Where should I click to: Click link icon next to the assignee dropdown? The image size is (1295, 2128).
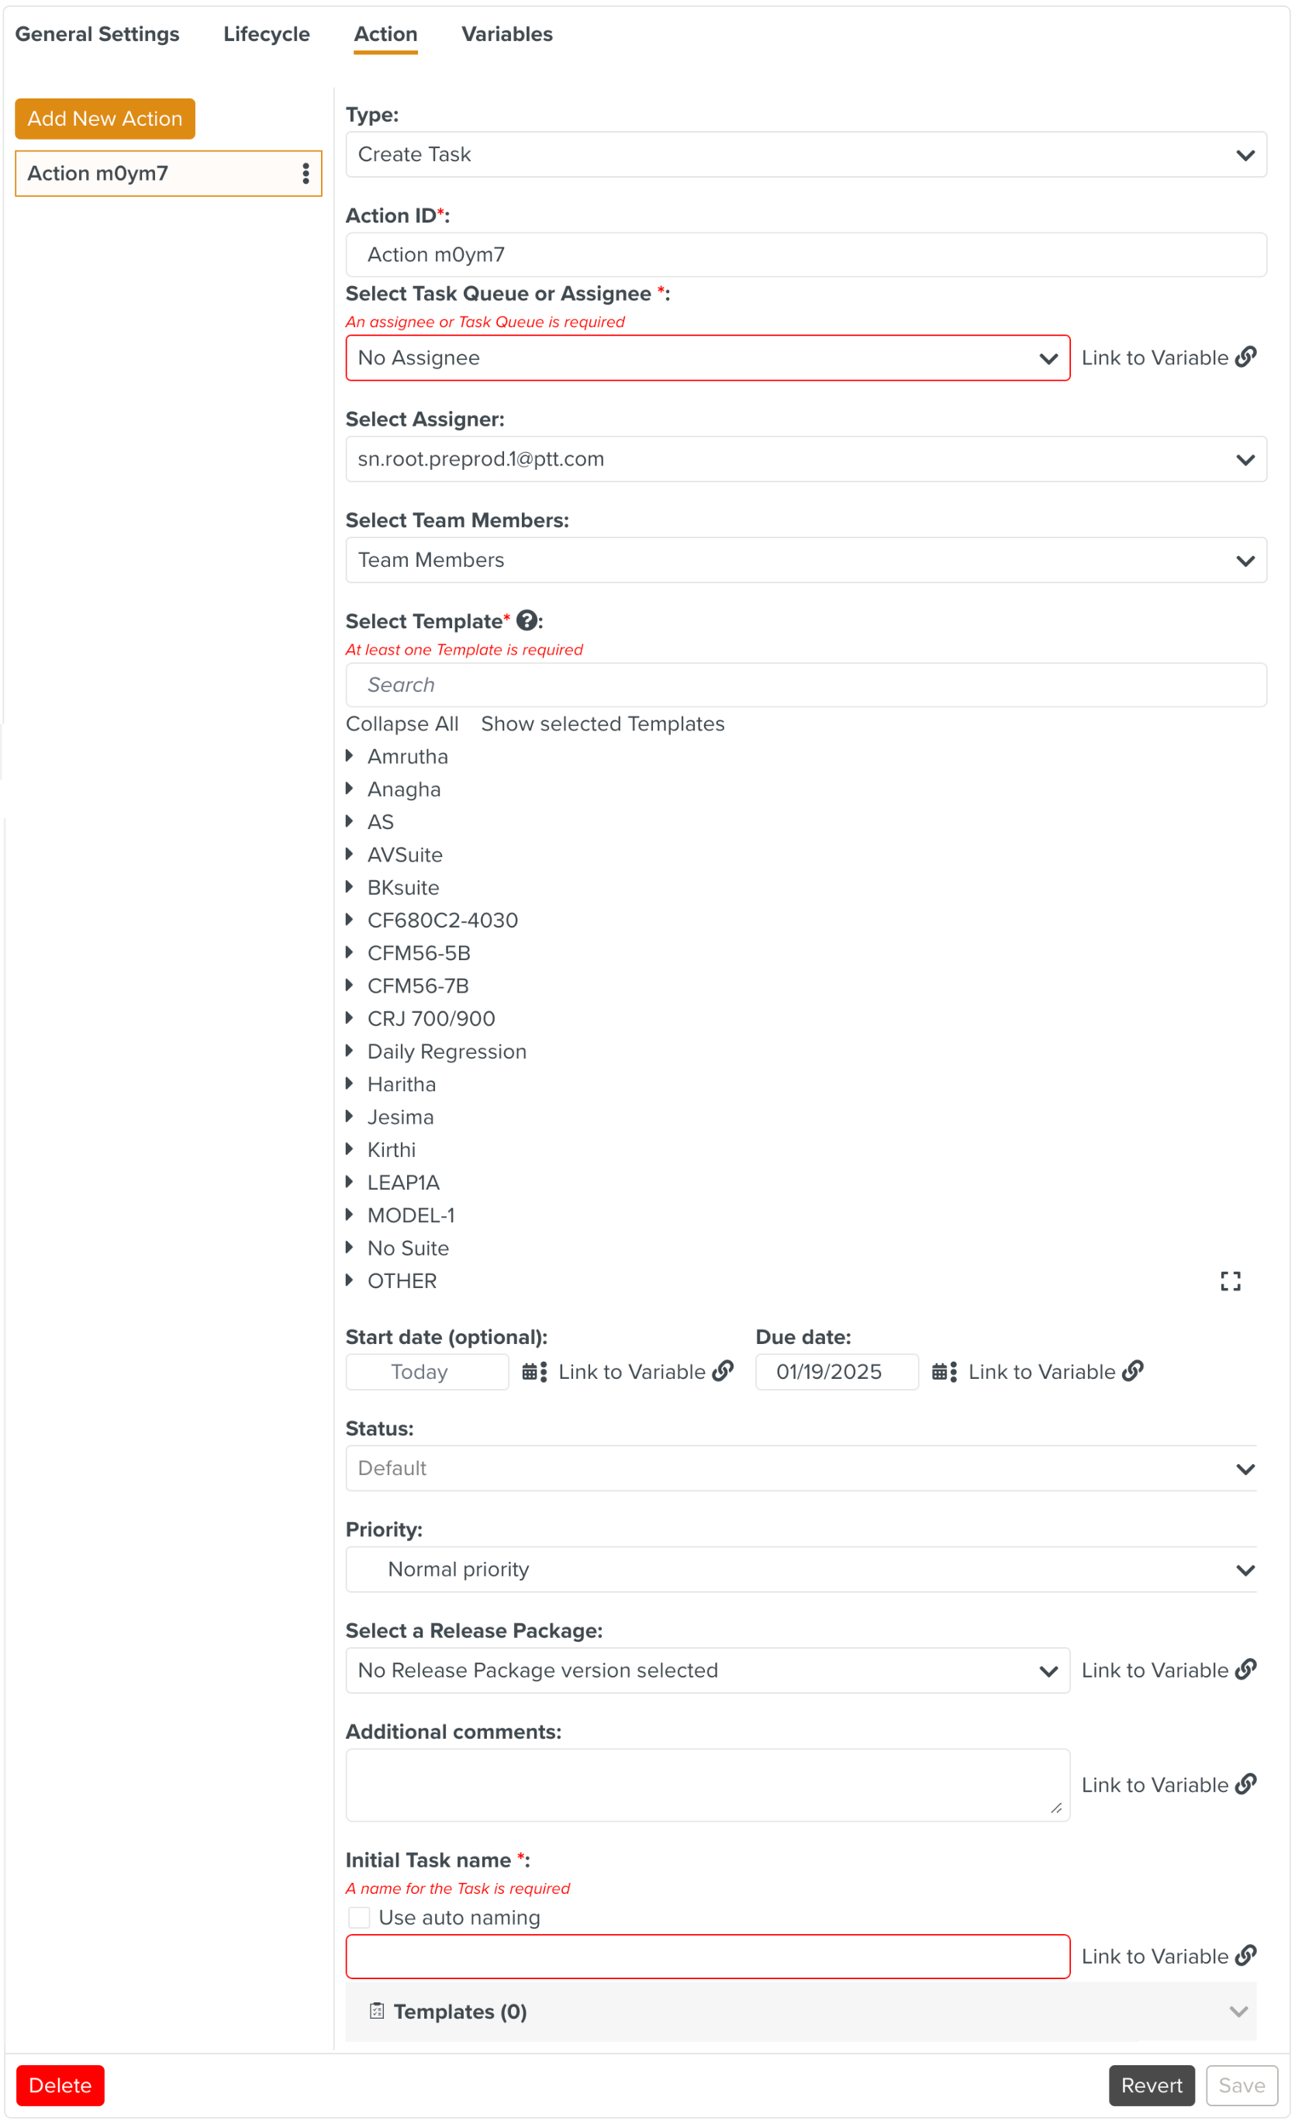point(1245,358)
